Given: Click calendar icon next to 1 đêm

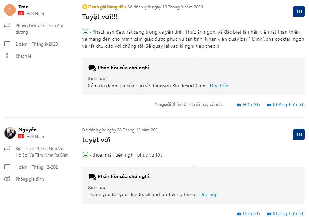Looking at the screenshot, I should tap(7, 167).
